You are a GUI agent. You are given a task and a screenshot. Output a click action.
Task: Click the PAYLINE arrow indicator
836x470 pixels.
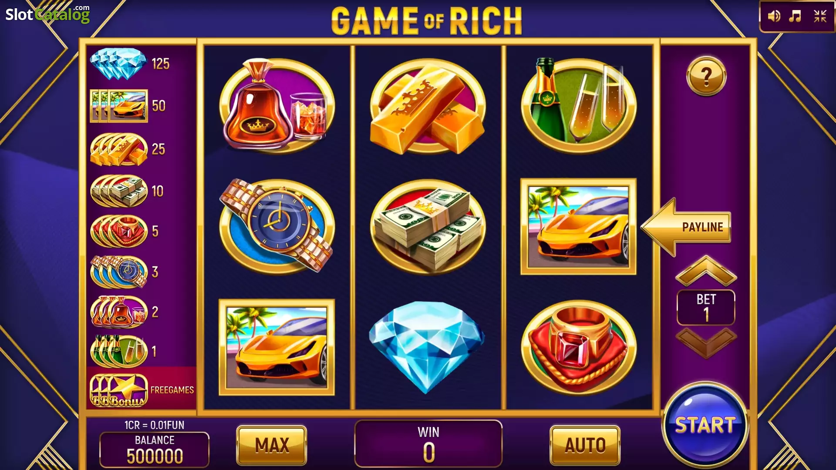[686, 227]
